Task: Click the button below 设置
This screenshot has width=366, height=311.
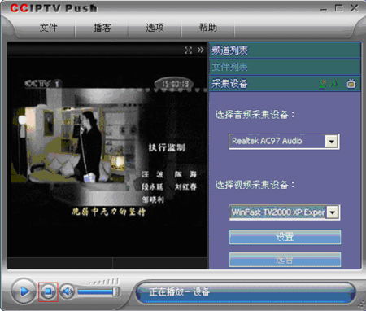Action: [x=285, y=260]
